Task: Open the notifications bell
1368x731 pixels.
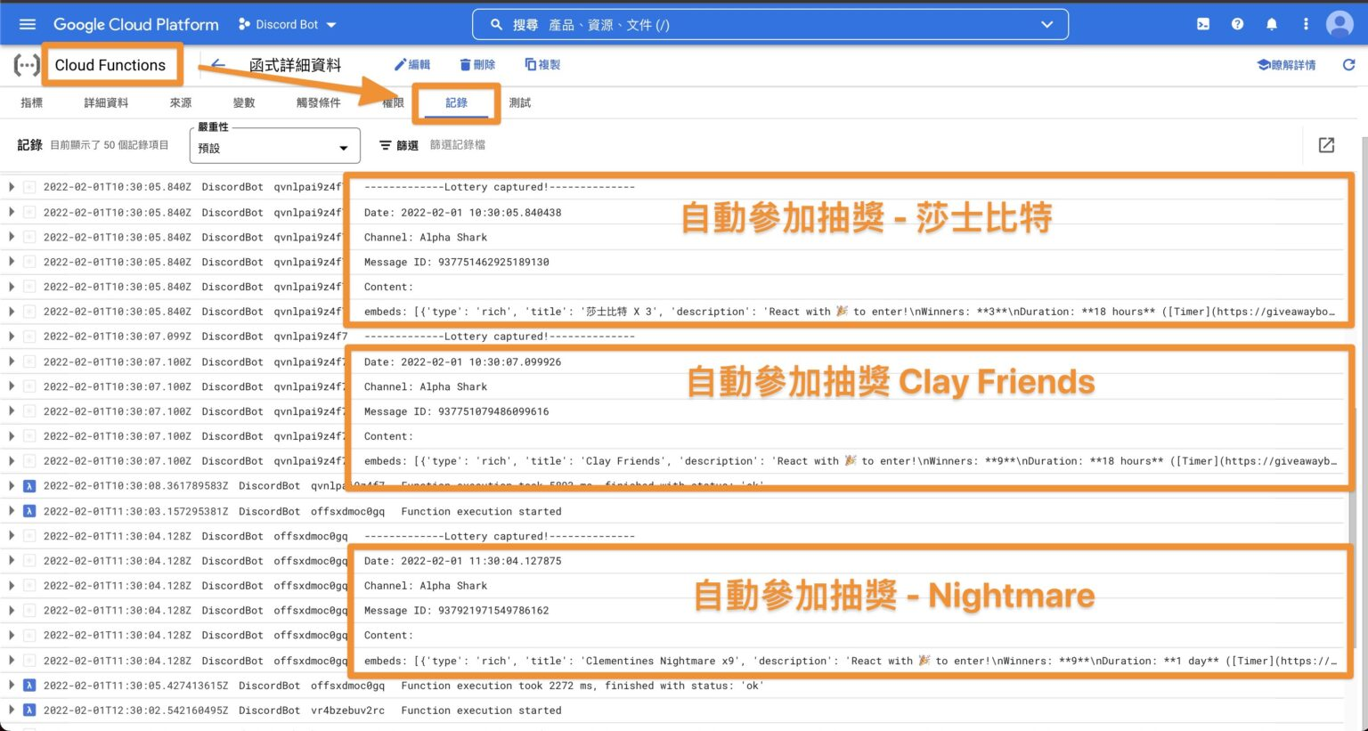Action: [x=1272, y=24]
